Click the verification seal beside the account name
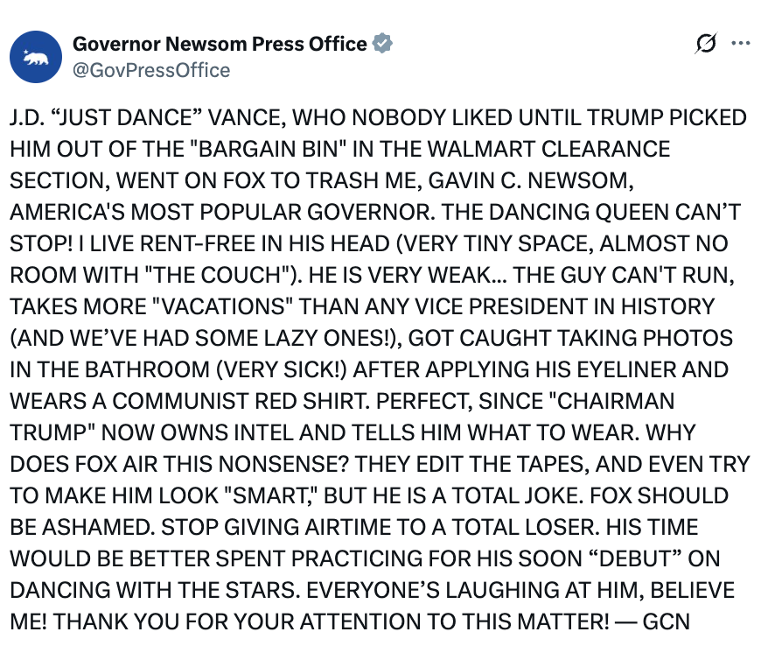The width and height of the screenshot is (761, 653). [381, 41]
